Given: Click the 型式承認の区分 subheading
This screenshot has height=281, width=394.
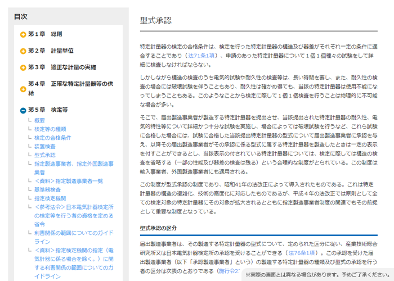Looking at the screenshot, I should 158,228.
